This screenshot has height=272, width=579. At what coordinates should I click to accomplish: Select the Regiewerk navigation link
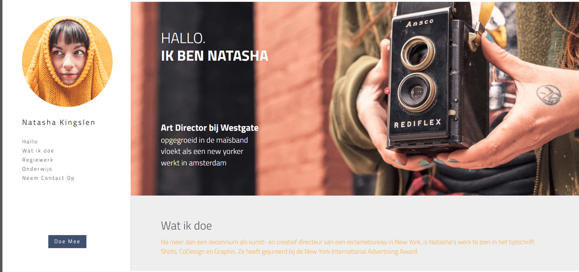tap(38, 160)
